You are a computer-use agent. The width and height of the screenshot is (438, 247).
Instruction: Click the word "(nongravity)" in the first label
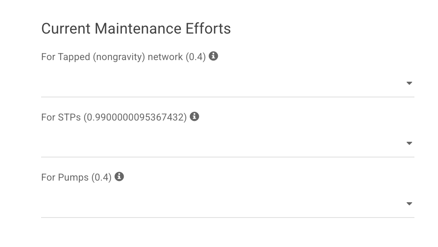point(119,57)
